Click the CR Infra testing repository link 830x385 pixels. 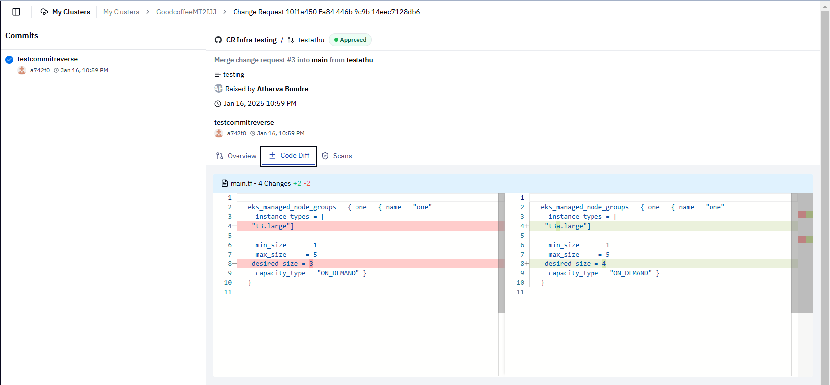(251, 40)
